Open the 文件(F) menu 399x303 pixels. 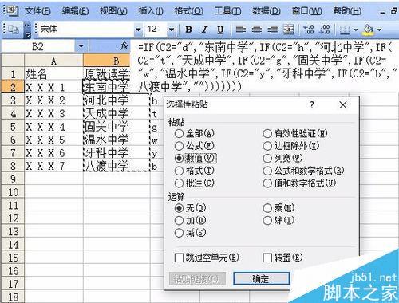(38, 11)
